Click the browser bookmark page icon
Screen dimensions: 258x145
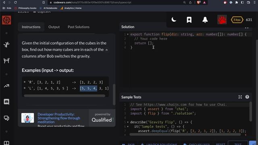44,2
